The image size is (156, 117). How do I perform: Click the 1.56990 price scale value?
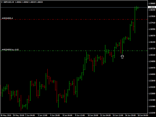[152, 29]
